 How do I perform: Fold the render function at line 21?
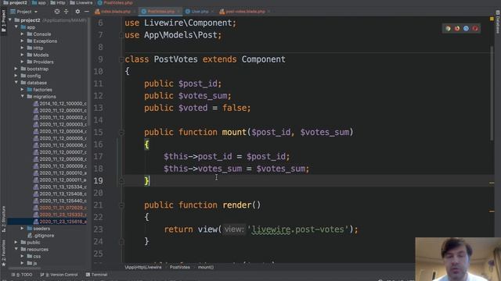coord(121,205)
